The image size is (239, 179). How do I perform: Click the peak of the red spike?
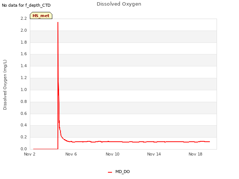click(x=58, y=22)
